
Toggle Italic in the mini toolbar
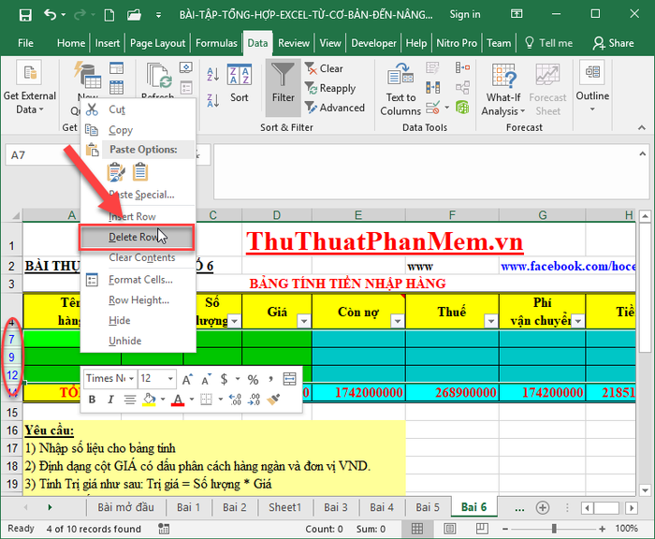(x=110, y=400)
